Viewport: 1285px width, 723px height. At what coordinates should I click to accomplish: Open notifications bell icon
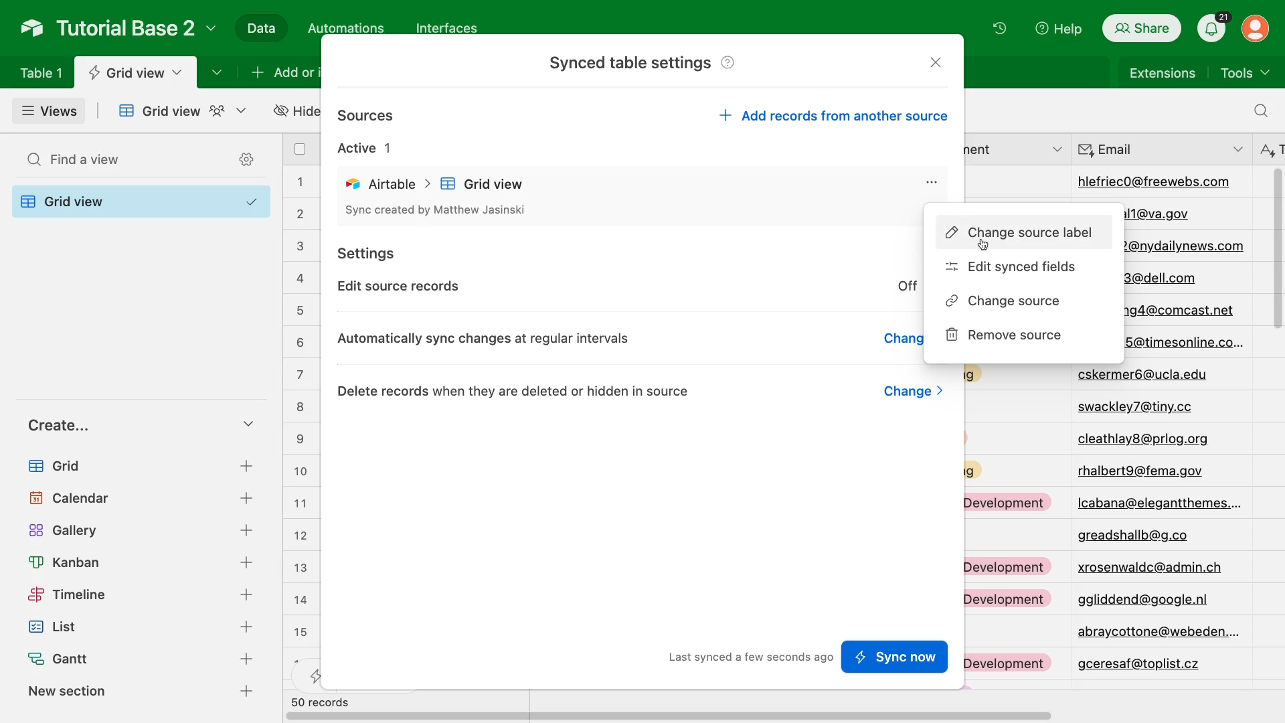[1211, 29]
